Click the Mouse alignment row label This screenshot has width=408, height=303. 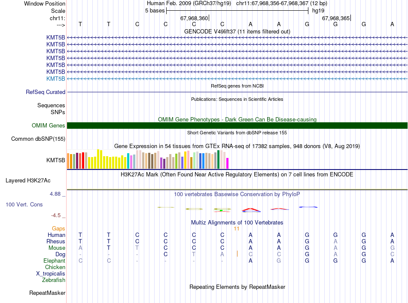coord(57,248)
